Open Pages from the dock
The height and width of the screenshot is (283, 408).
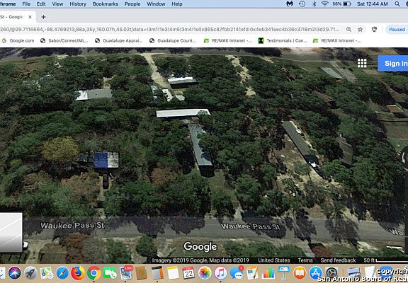point(252,273)
